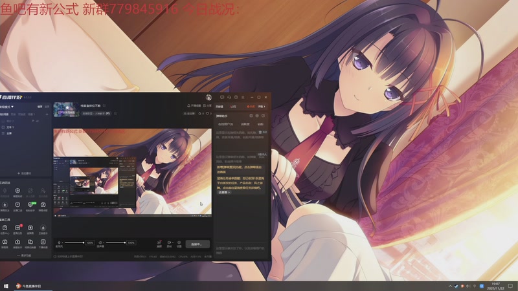
Task: Click the 分享 share button
Action: 207,106
